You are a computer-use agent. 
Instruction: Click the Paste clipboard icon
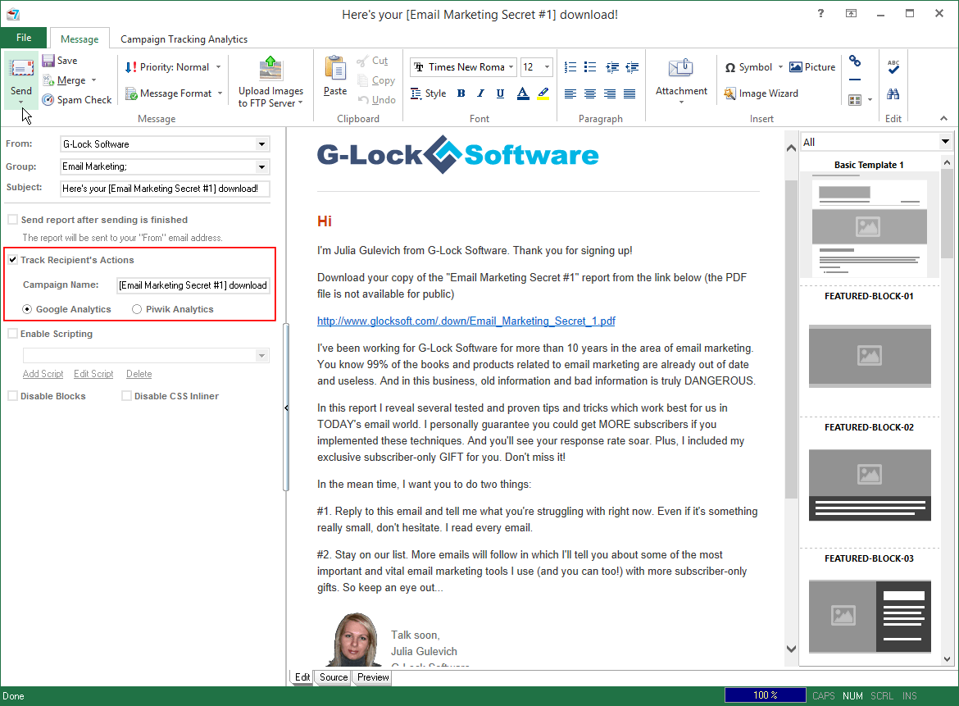[335, 69]
